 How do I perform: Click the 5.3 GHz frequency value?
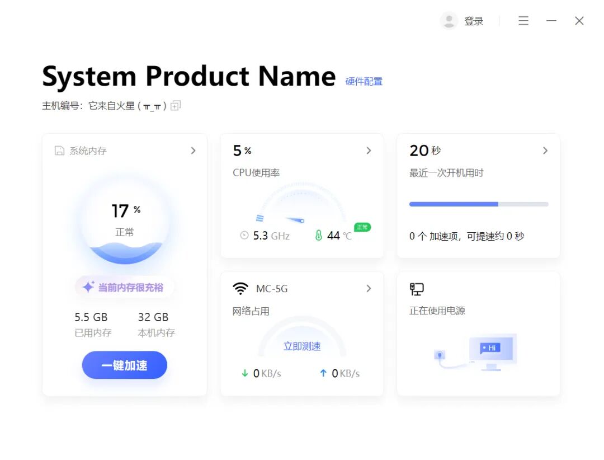[x=271, y=236]
